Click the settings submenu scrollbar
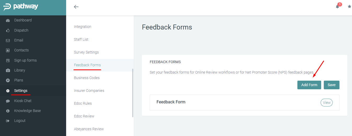 pyautogui.click(x=133, y=93)
